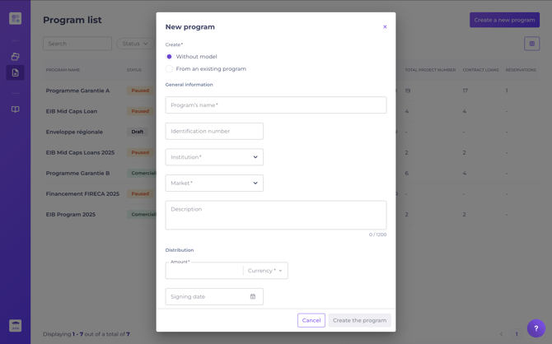This screenshot has height=344, width=552.
Task: Focus the Program's name field
Action: (x=276, y=105)
